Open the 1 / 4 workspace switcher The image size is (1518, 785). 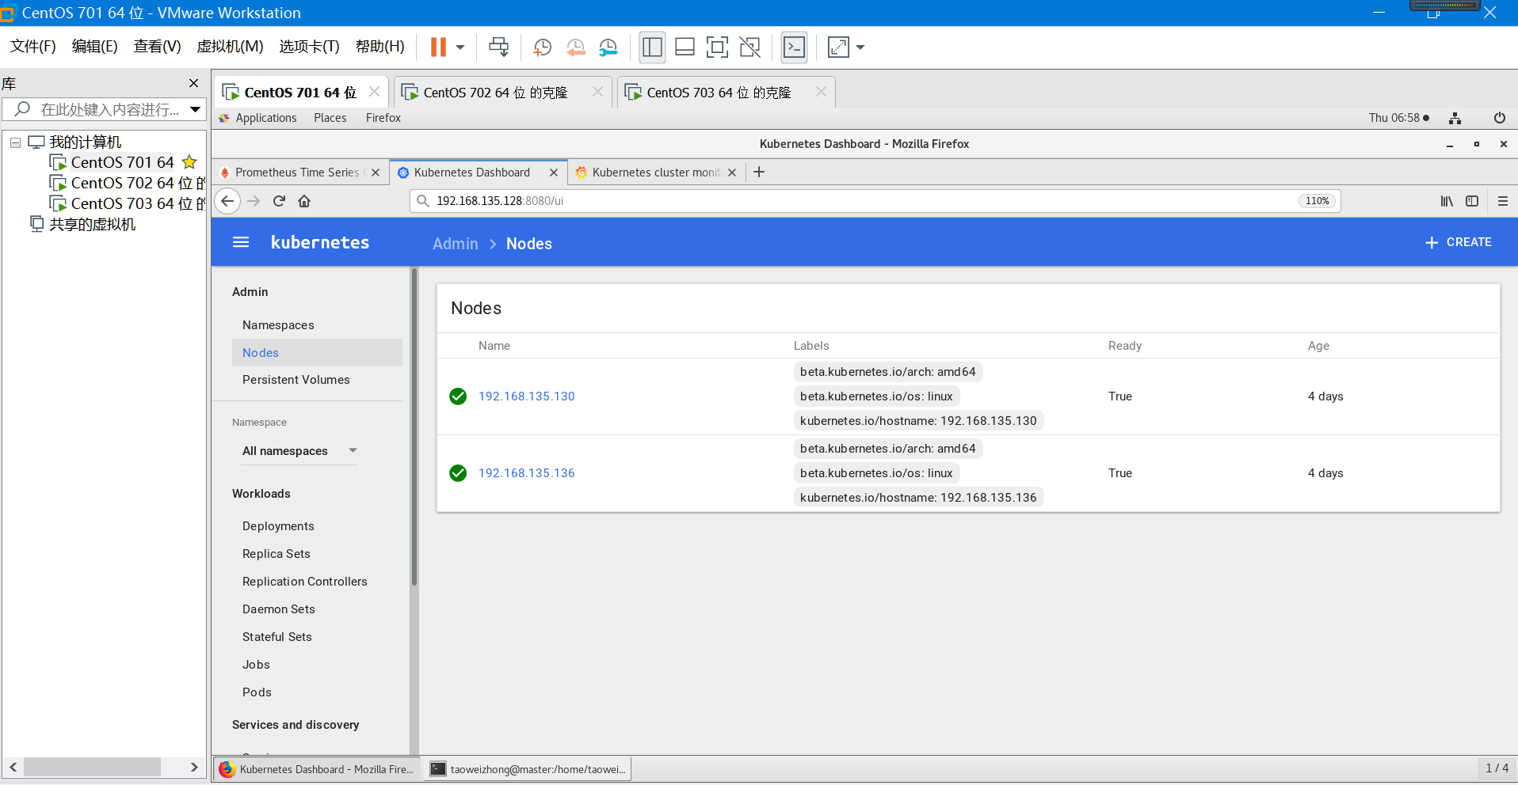(1497, 768)
